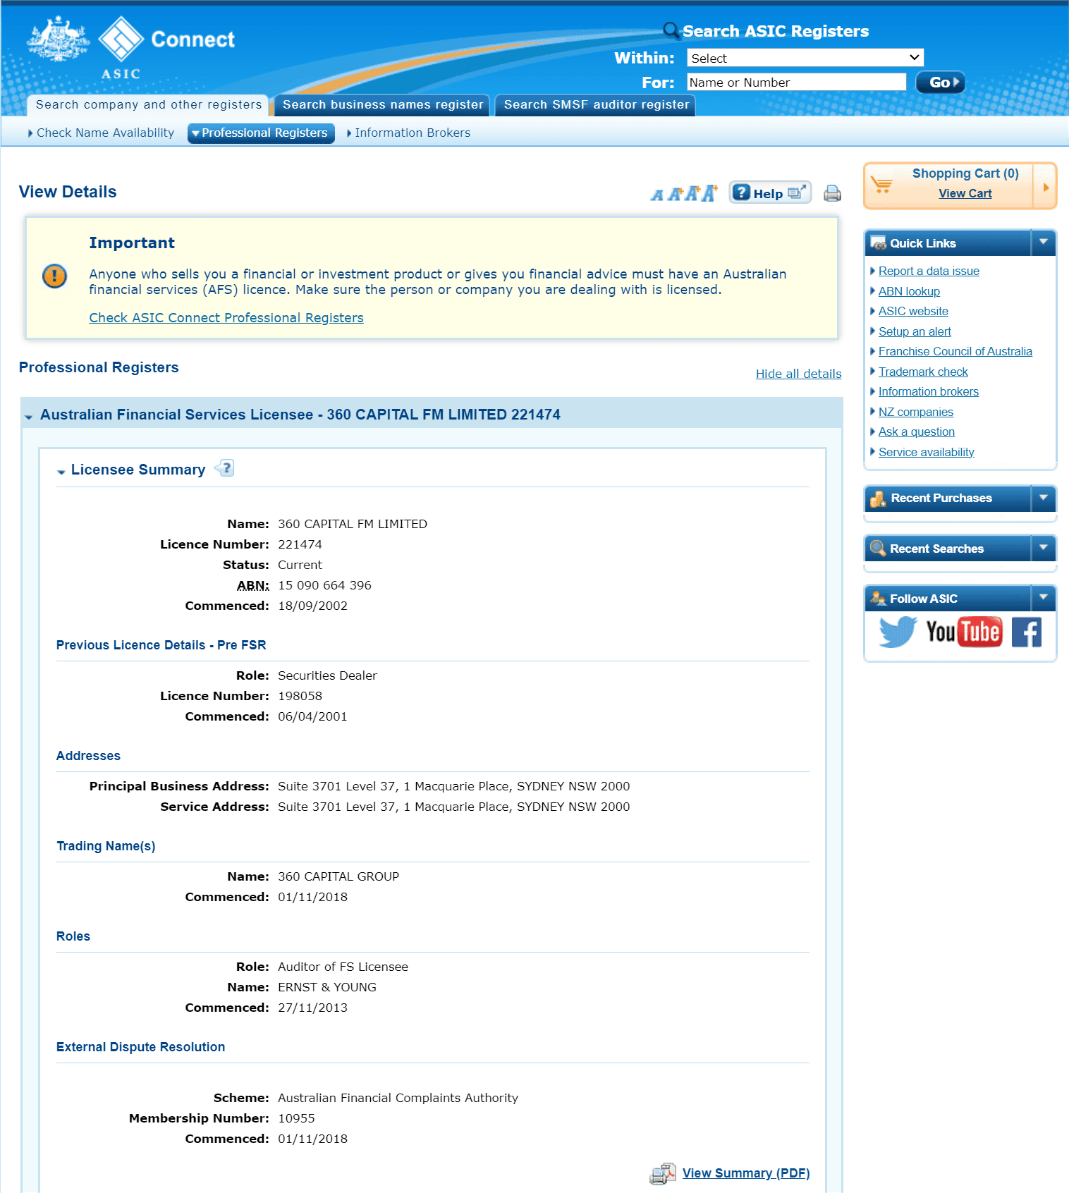Select Search company and other registers tab
The width and height of the screenshot is (1069, 1193).
pyautogui.click(x=148, y=104)
